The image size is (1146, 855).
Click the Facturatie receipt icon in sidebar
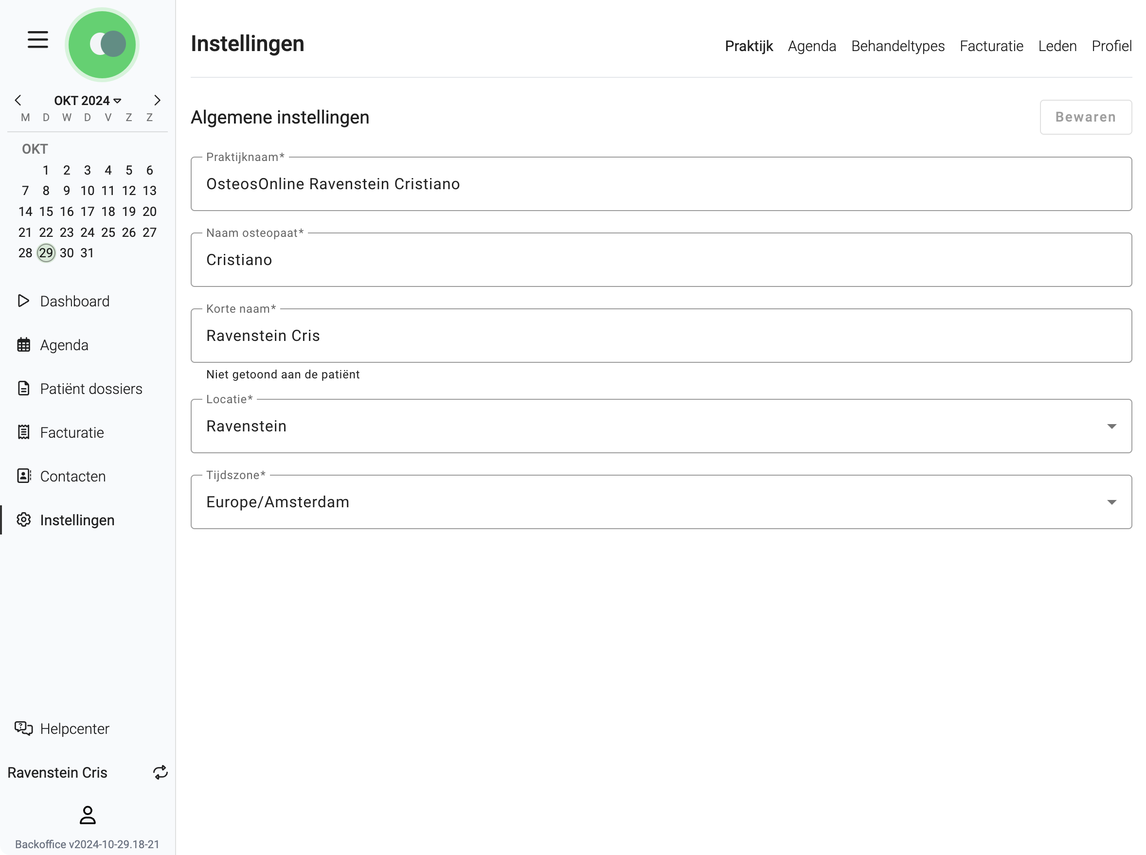coord(23,432)
